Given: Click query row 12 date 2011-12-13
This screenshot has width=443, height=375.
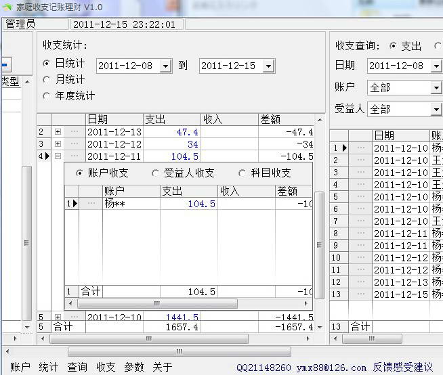Looking at the screenshot, I should (400, 282).
